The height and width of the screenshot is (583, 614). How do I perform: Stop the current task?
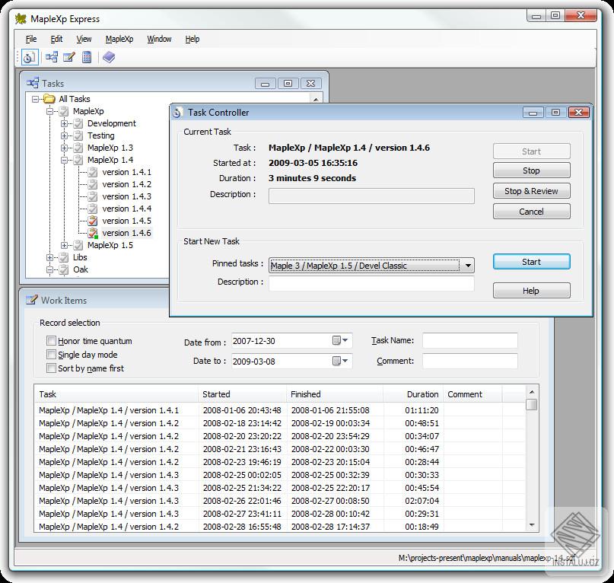[531, 170]
